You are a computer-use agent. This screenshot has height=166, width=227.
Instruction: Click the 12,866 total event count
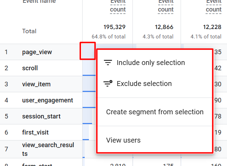click(164, 27)
